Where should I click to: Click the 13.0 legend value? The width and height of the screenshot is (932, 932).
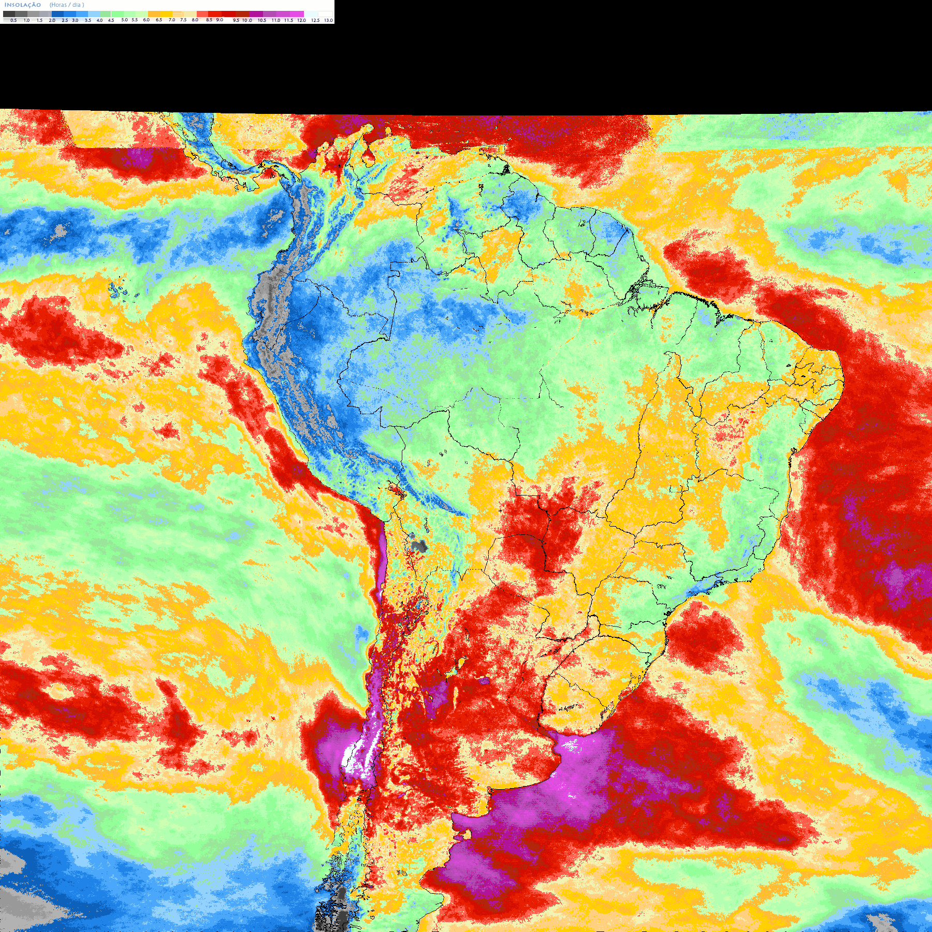[328, 20]
